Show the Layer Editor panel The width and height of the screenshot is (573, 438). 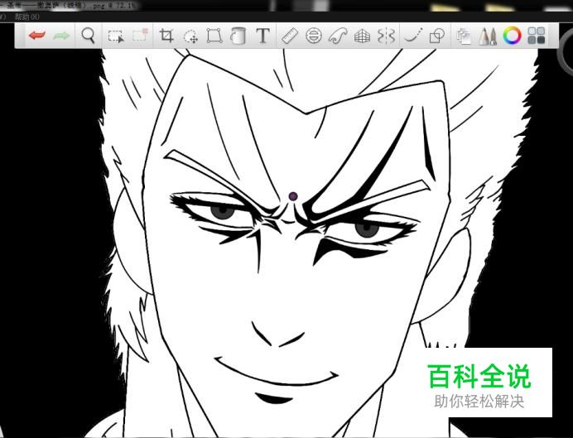pos(464,36)
